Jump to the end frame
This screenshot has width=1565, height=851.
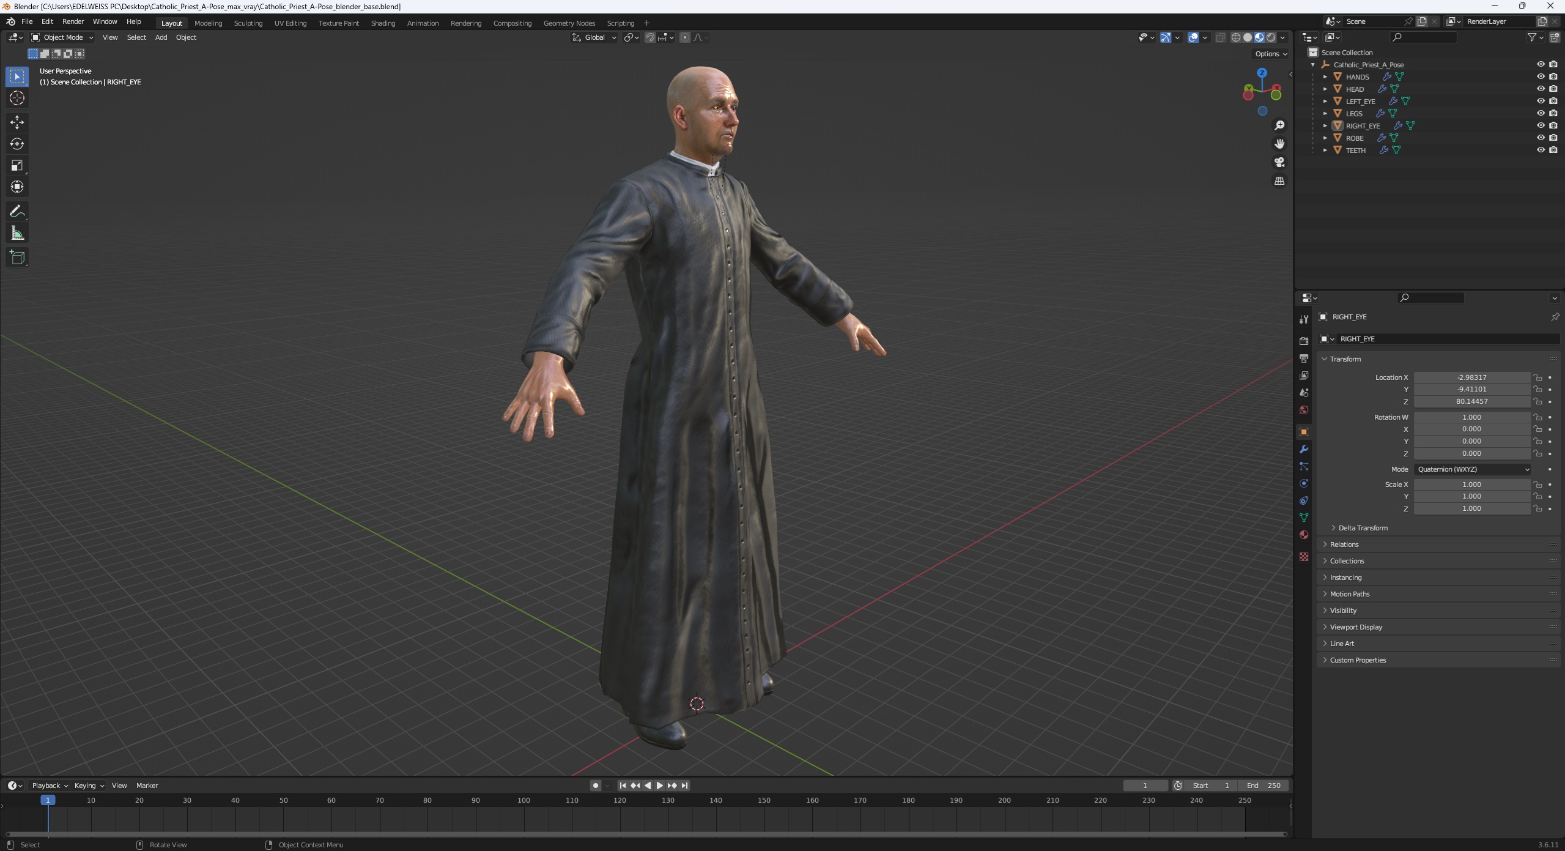[685, 786]
